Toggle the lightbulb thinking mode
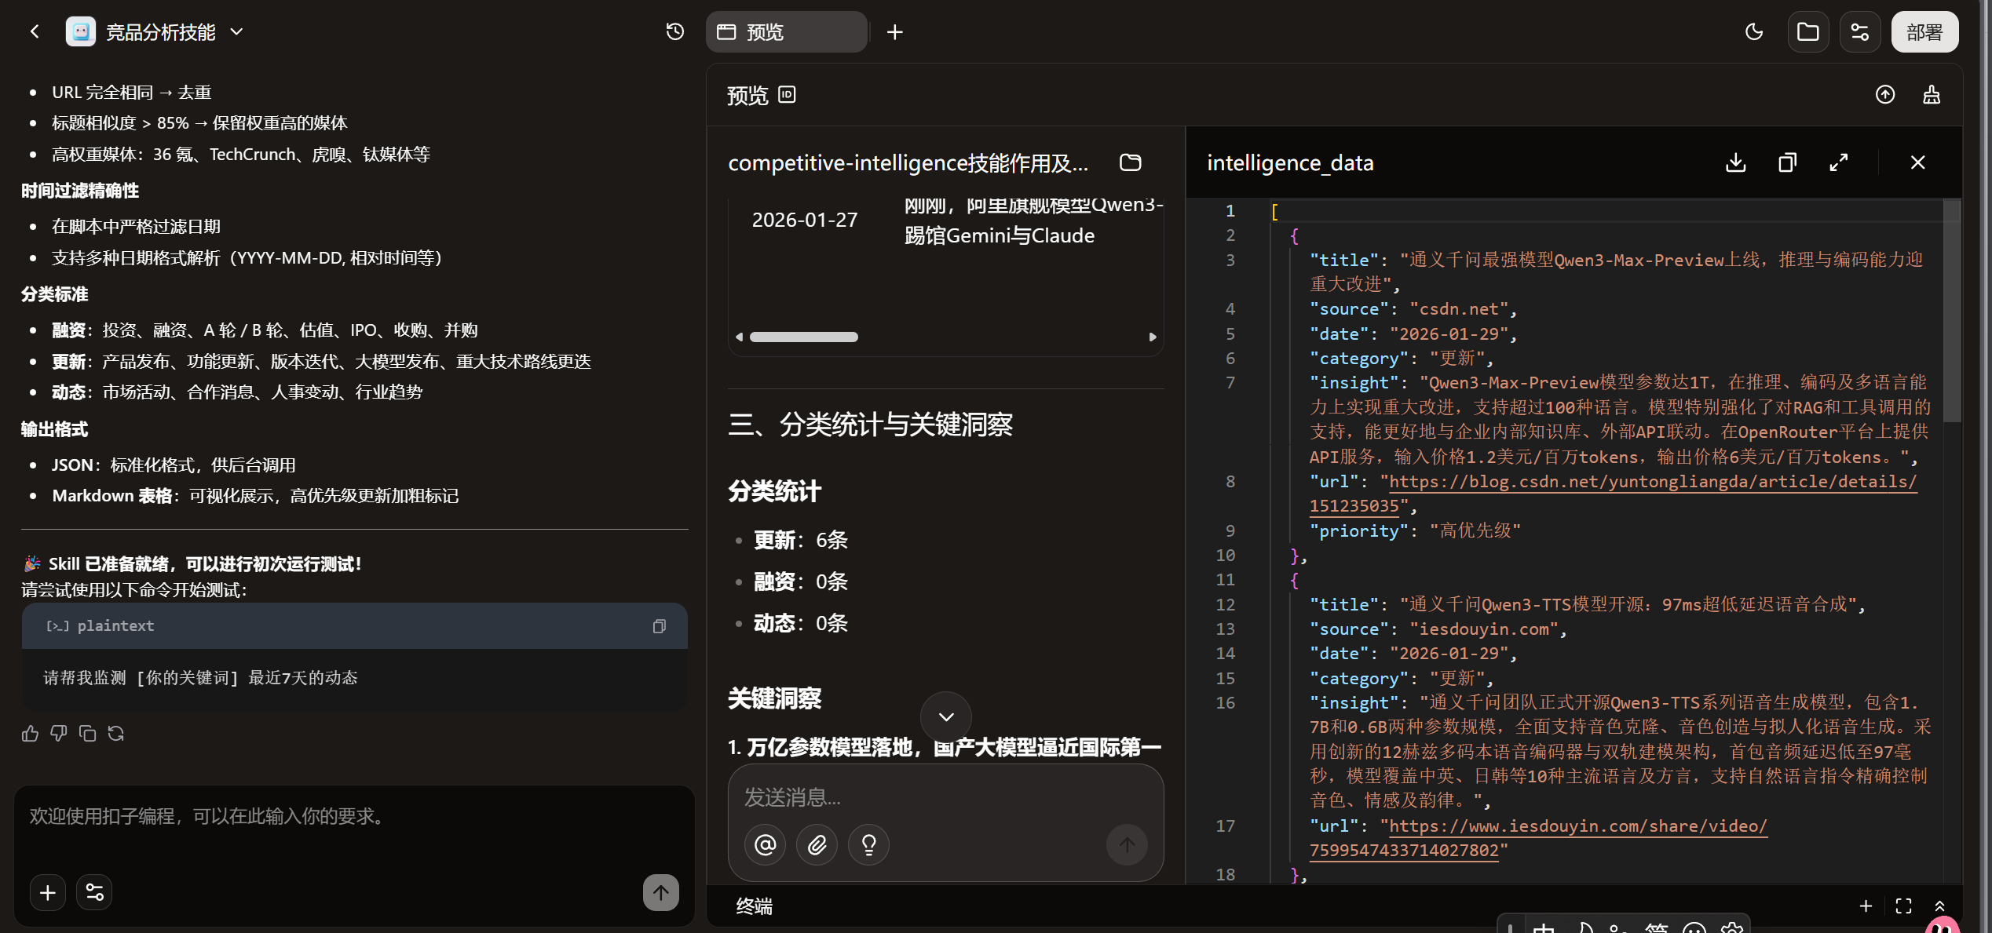 (868, 844)
